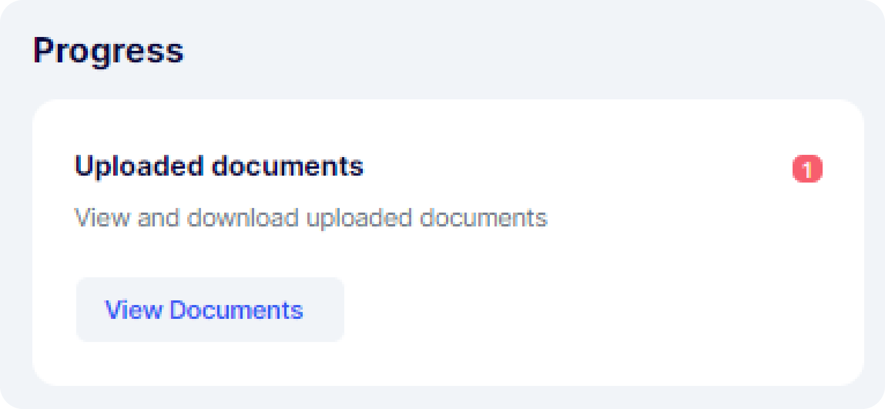Select the Uploaded documents heading
The height and width of the screenshot is (409, 885).
[x=219, y=166]
